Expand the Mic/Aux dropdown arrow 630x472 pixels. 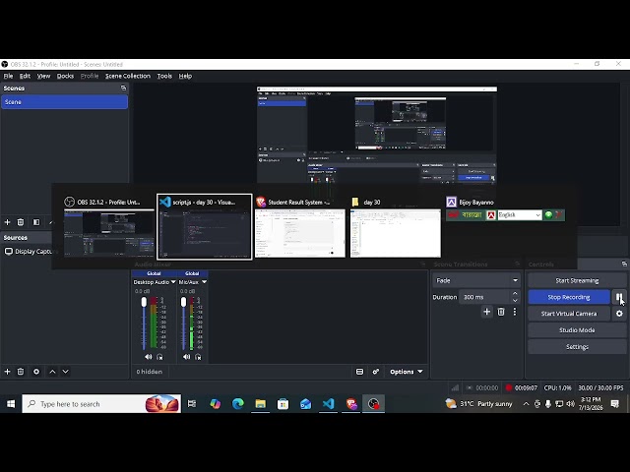(x=204, y=282)
